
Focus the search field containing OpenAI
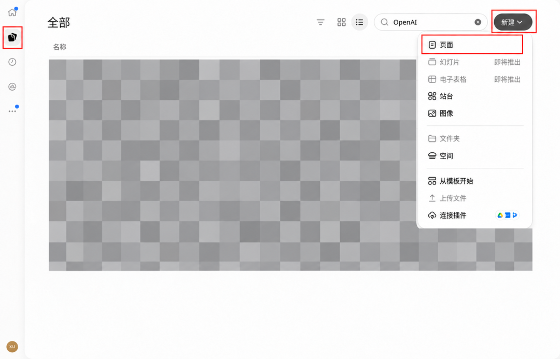[x=430, y=22]
